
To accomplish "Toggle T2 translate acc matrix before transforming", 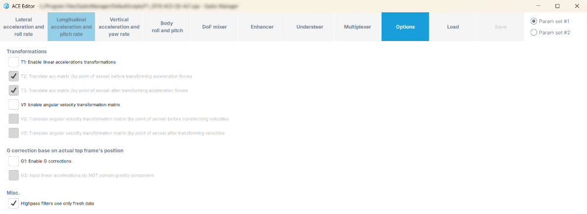I will (x=14, y=76).
